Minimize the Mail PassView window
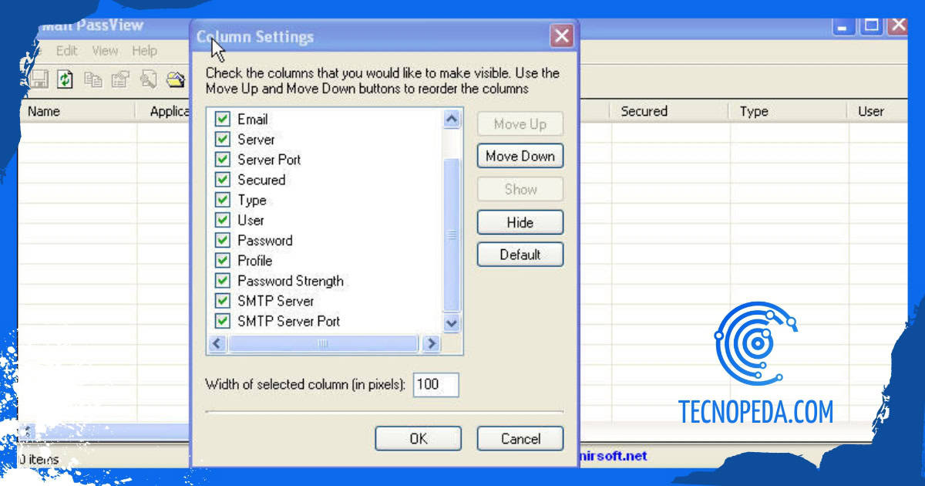925x486 pixels. click(844, 25)
